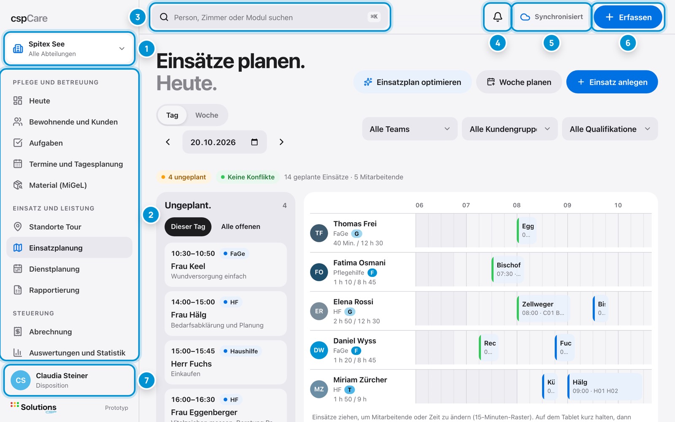Click Synchronisiert status button
The image size is (675, 422).
(551, 17)
